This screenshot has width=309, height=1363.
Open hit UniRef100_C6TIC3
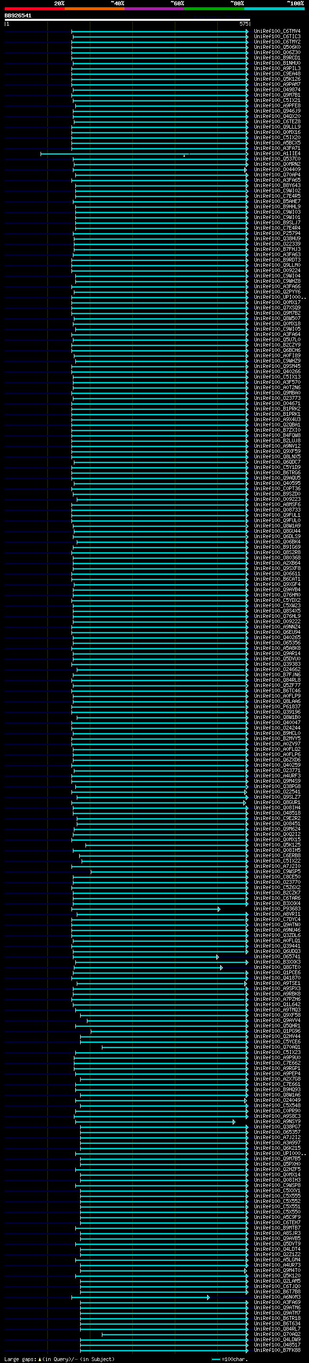point(277,37)
